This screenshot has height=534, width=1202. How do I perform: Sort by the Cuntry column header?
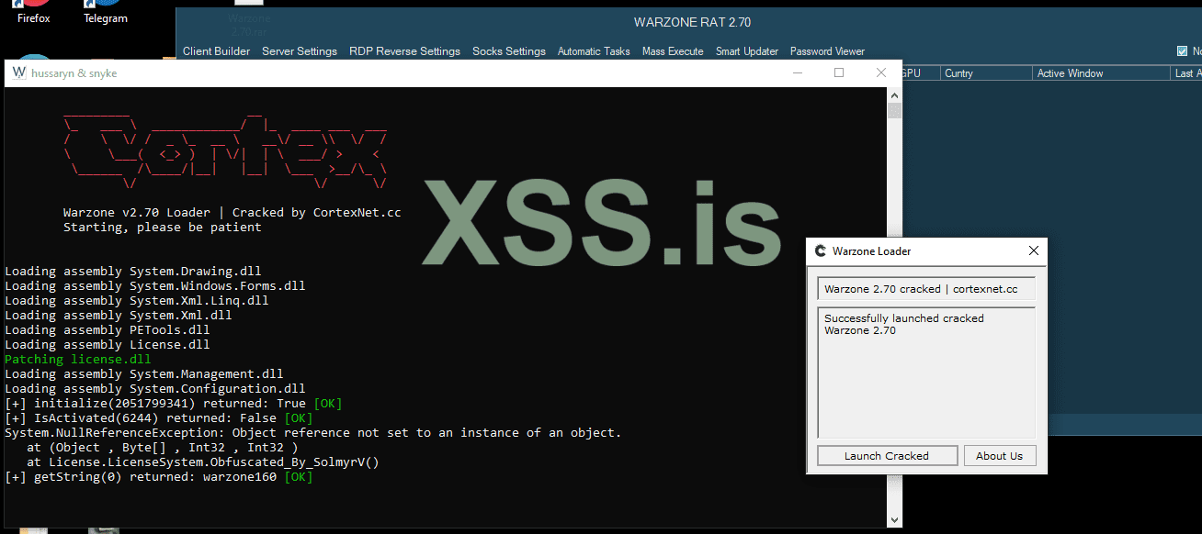tap(985, 73)
